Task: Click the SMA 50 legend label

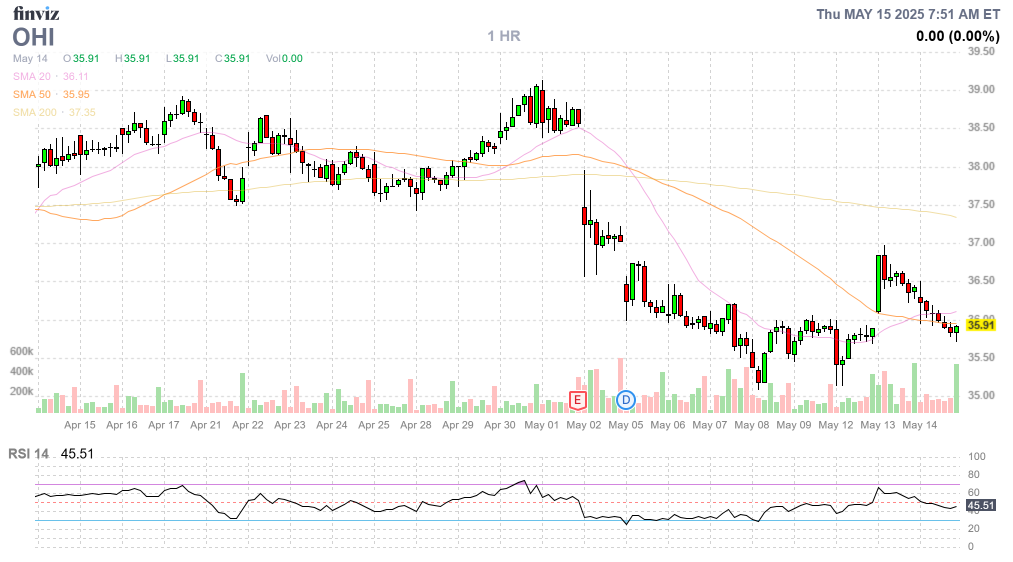Action: pos(31,94)
